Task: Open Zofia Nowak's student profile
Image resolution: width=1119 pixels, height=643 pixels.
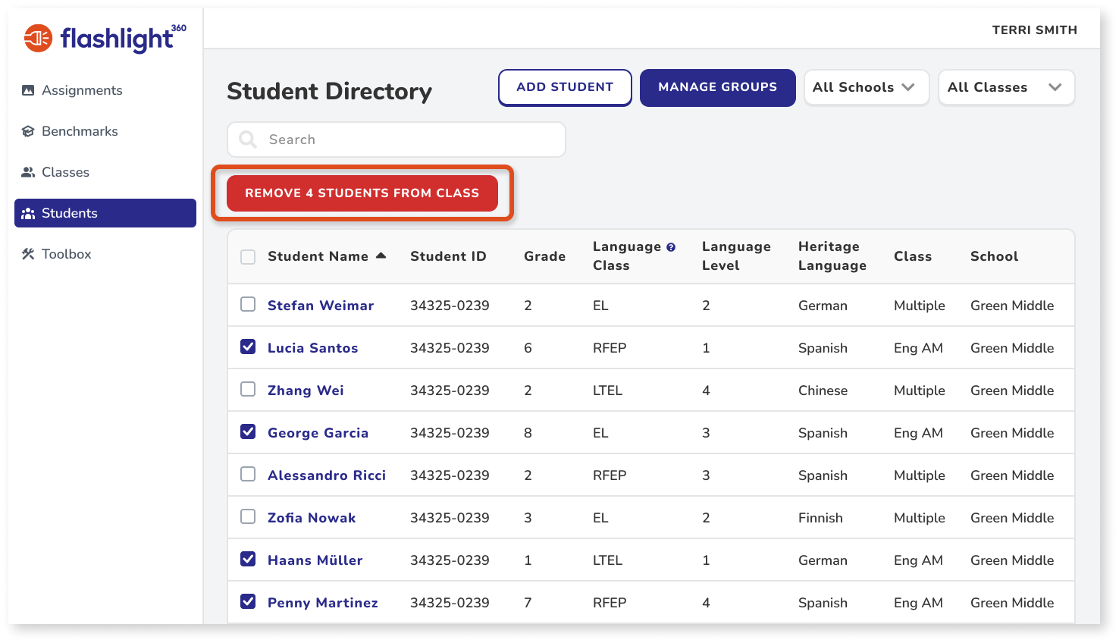Action: [x=312, y=518]
